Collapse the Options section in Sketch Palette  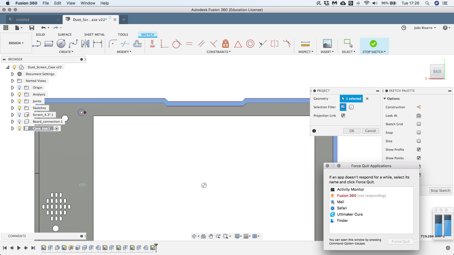[385, 98]
